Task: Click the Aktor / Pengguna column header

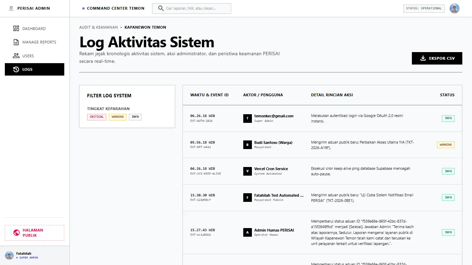Action: [263, 95]
